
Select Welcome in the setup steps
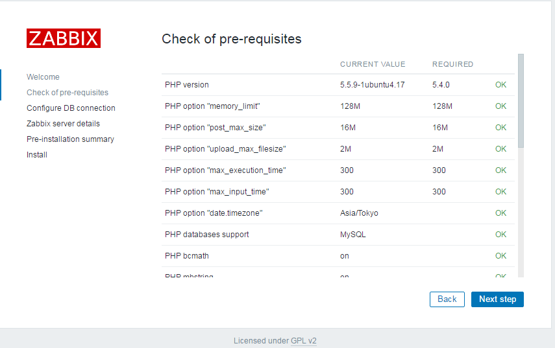coord(43,77)
